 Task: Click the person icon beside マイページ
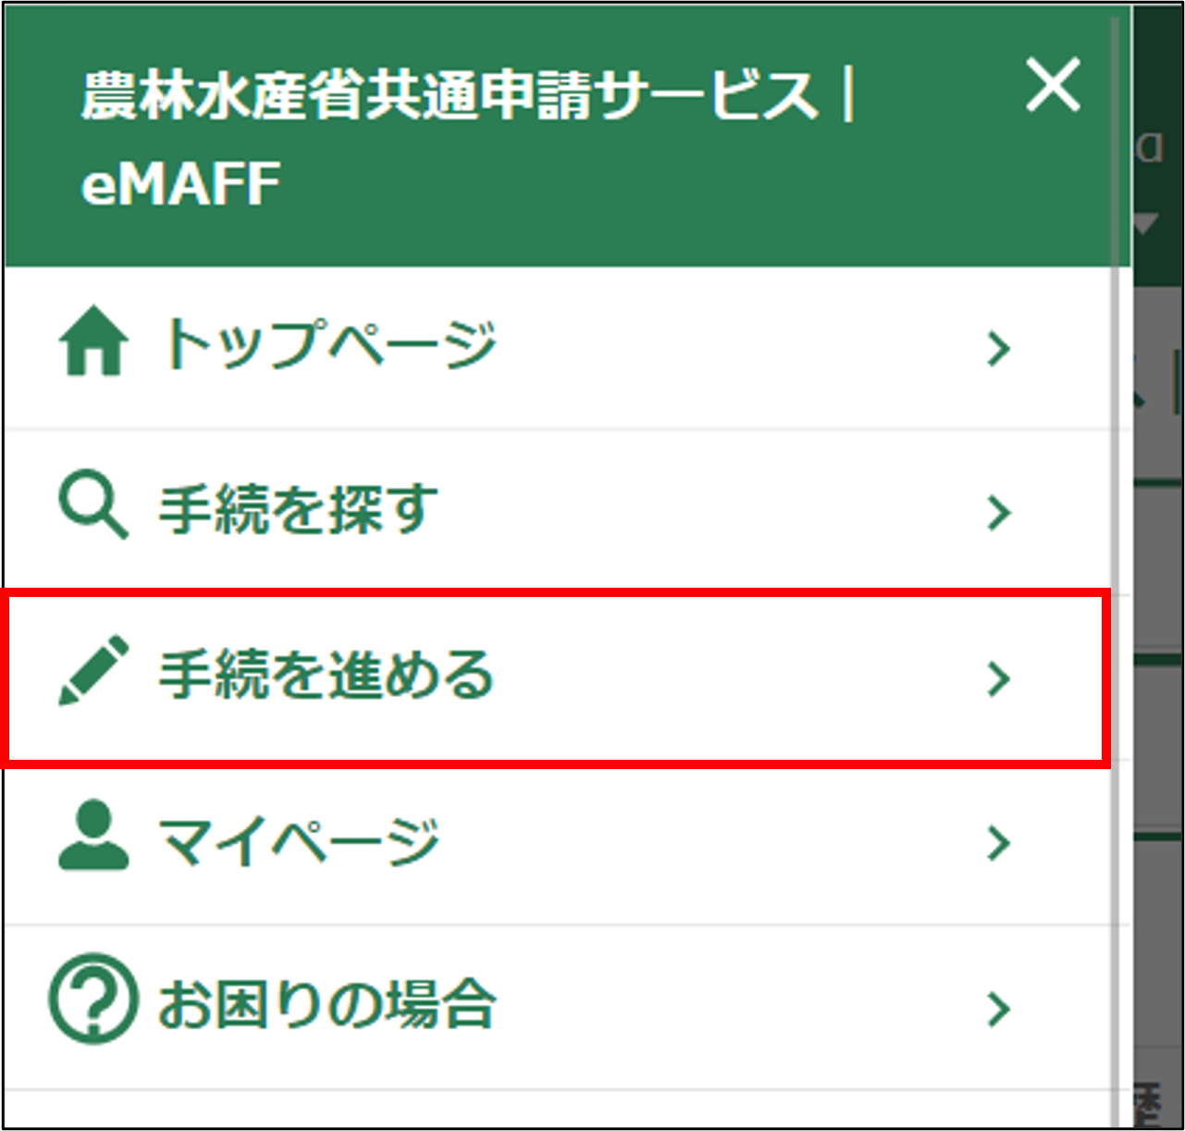93,836
